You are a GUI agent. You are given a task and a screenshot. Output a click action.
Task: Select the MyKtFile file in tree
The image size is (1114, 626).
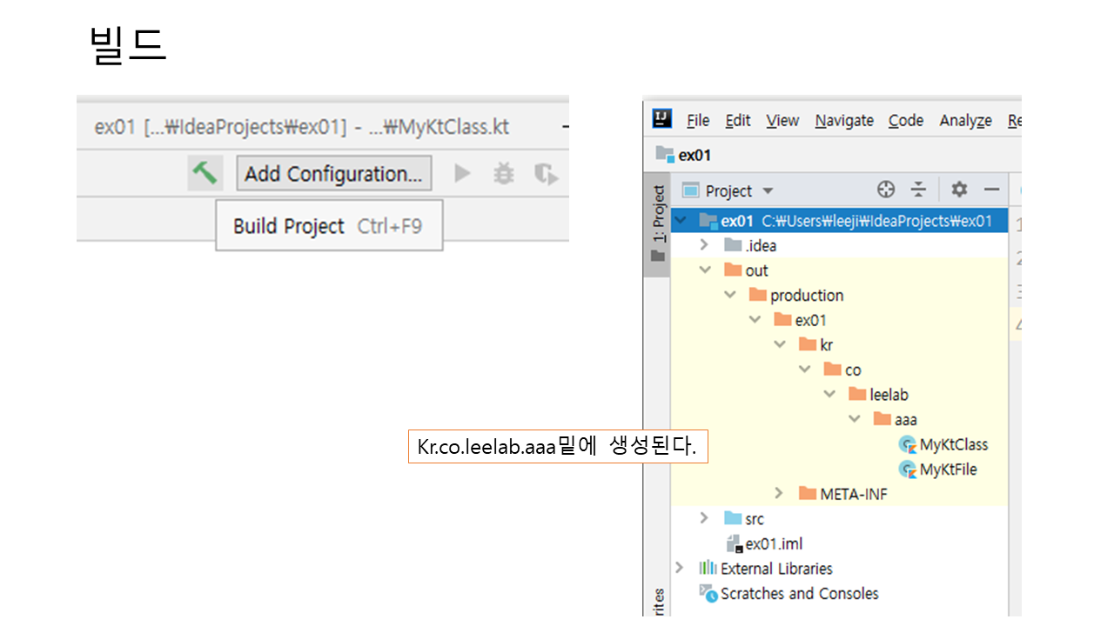(948, 469)
